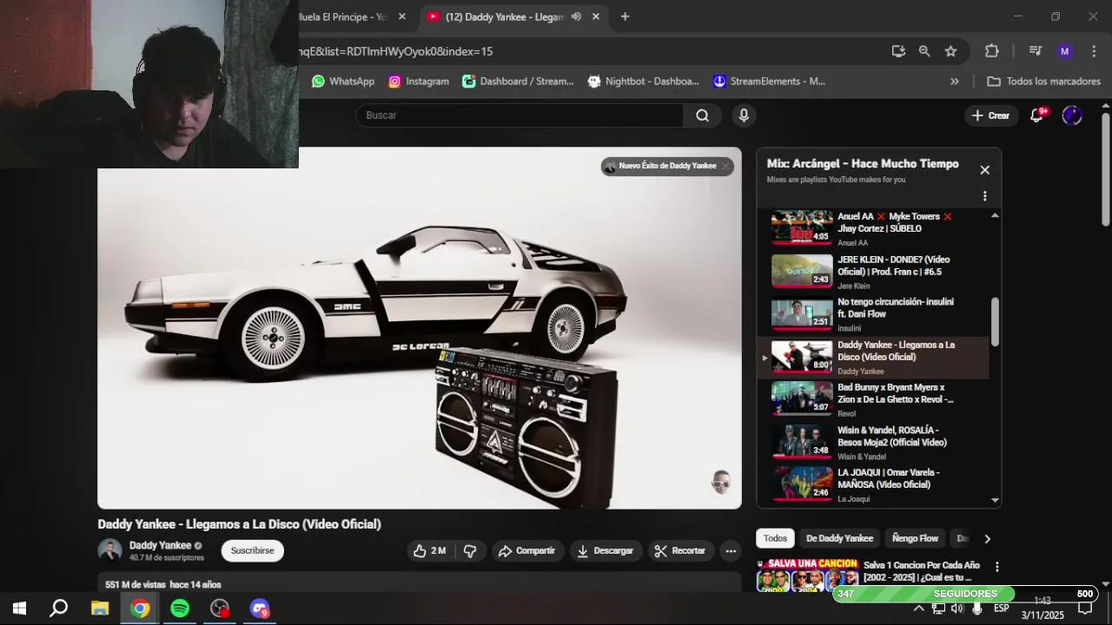The width and height of the screenshot is (1112, 625).
Task: Download the video with Descargar
Action: [x=606, y=550]
